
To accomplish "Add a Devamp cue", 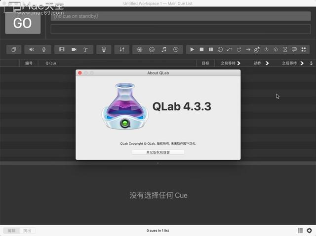I will pos(239,49).
